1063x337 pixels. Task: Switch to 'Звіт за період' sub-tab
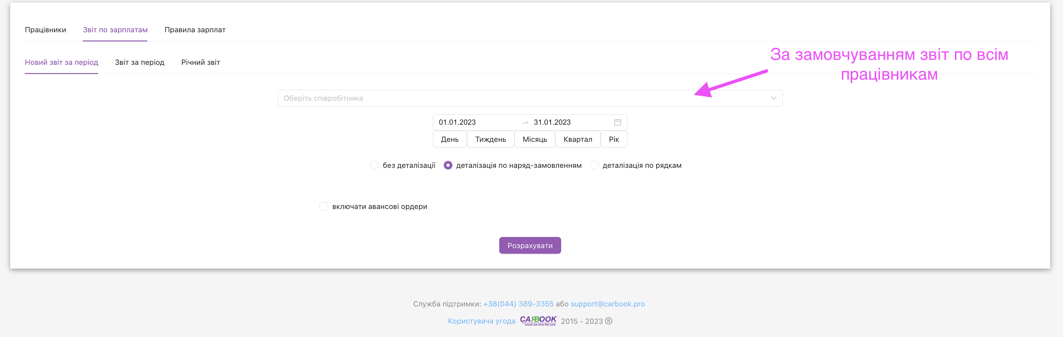(139, 62)
